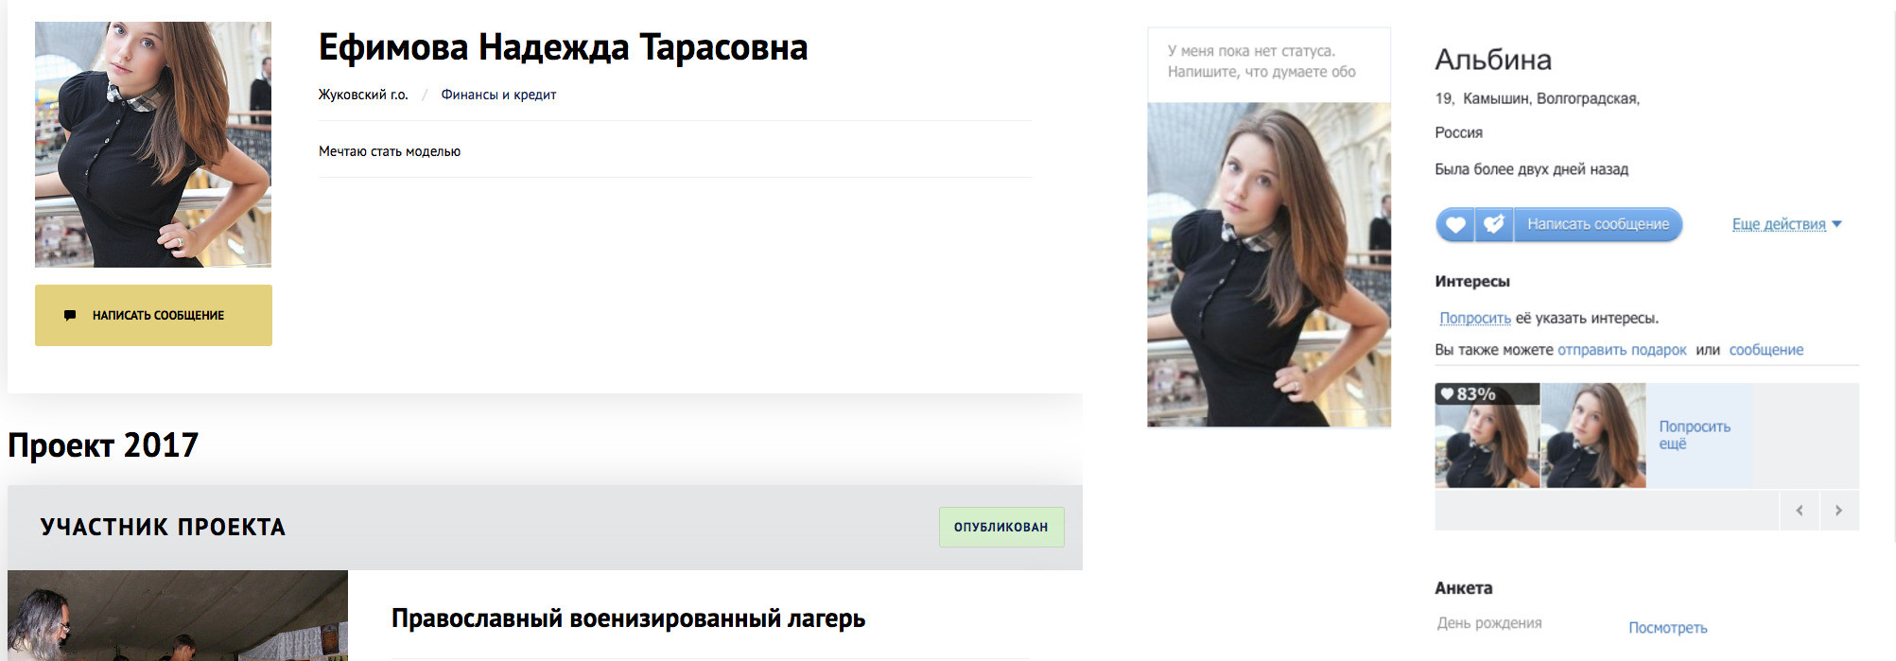Click the next arrow in photo strip
1896x661 pixels.
click(x=1838, y=511)
